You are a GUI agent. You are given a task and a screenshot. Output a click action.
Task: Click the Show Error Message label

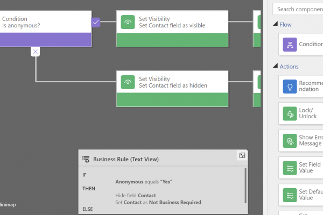point(311,140)
